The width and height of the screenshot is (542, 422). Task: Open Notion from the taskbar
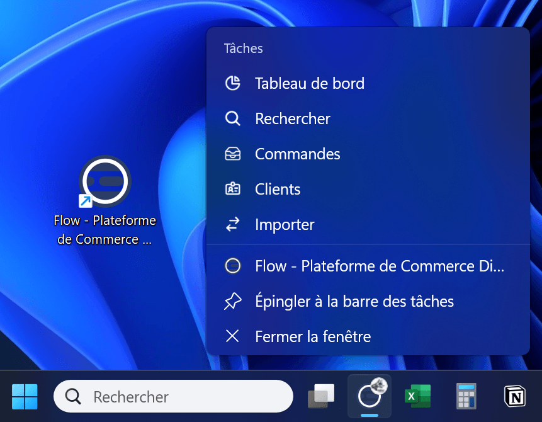coord(514,396)
